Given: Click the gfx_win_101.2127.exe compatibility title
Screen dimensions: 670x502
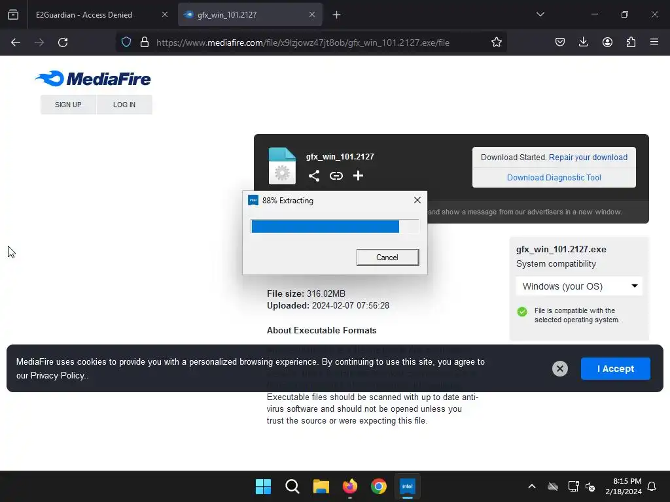Looking at the screenshot, I should point(561,249).
